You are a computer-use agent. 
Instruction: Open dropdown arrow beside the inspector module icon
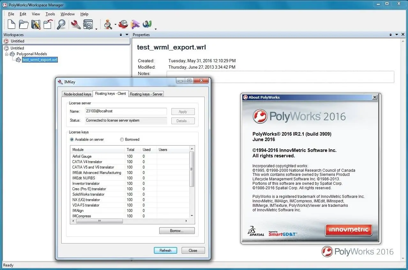(115, 25)
